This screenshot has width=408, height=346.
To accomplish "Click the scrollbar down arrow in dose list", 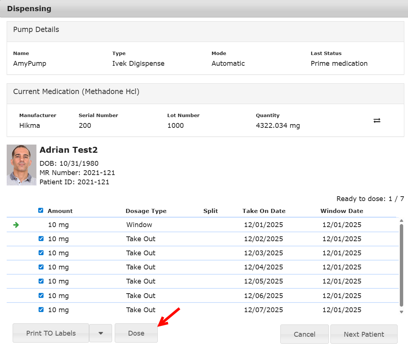I will click(x=401, y=312).
